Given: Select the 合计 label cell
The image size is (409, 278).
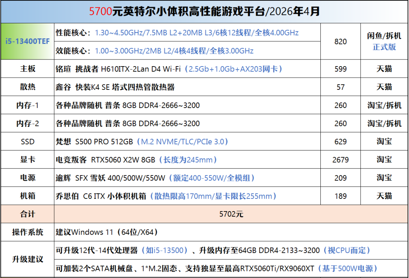Looking at the screenshot, I should [27, 214].
